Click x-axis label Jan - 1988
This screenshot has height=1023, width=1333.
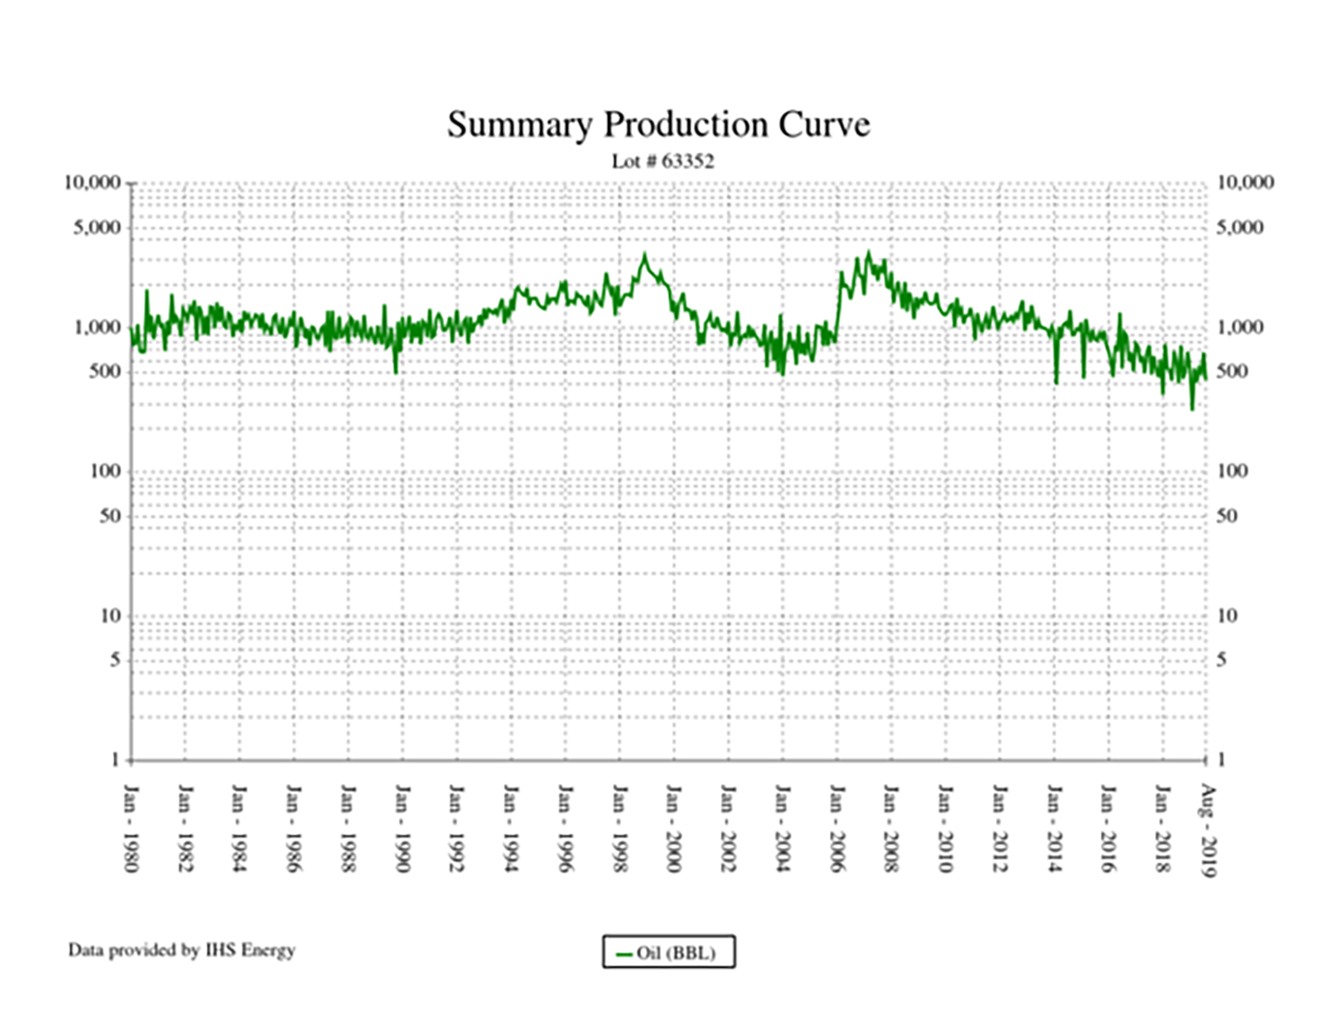click(x=347, y=827)
